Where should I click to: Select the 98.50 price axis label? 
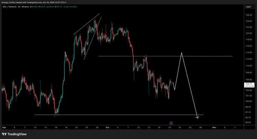click(x=248, y=107)
